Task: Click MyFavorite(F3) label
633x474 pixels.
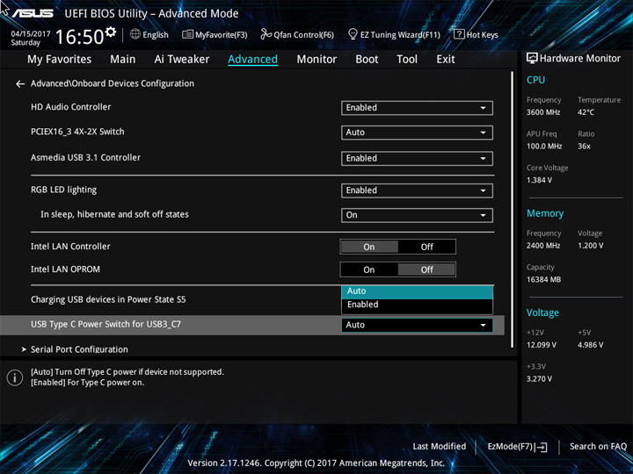Action: click(222, 35)
